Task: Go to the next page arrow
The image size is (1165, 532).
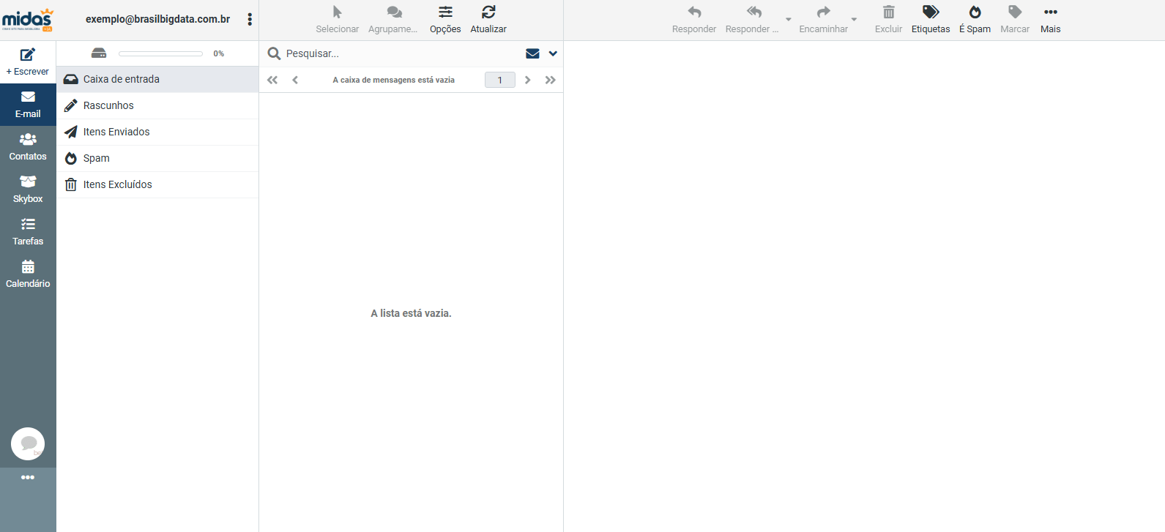Action: pyautogui.click(x=527, y=80)
